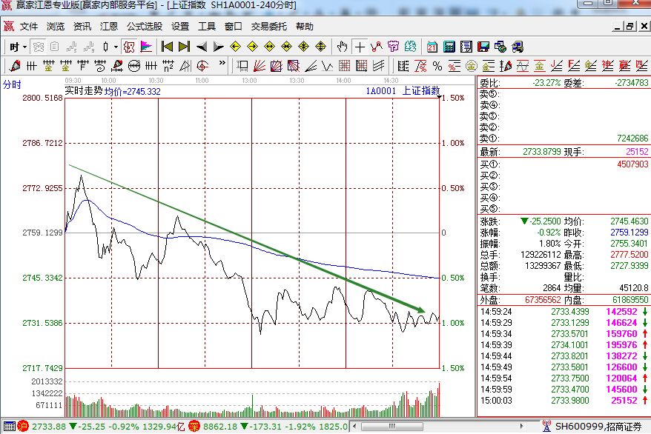Jump to first record with skip-back icon
651x434 pixels.
pos(167,47)
